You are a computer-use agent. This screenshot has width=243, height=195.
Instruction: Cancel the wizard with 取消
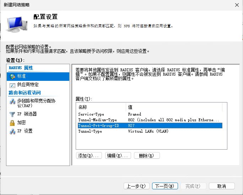tap(221, 186)
